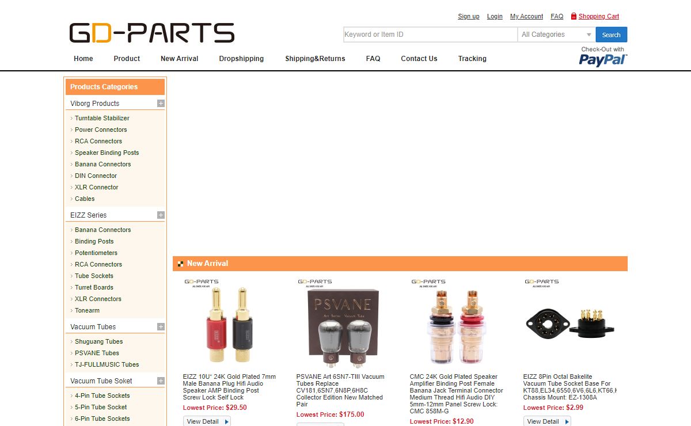Open Viborg Products category heading
This screenshot has height=426, width=691.
(95, 104)
